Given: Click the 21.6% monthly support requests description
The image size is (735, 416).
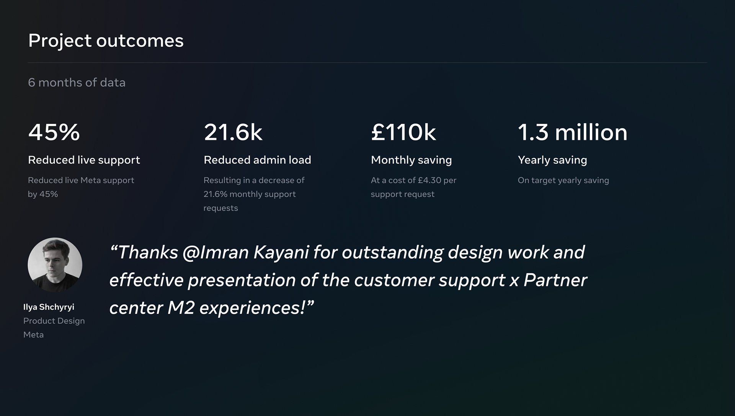Looking at the screenshot, I should [254, 194].
